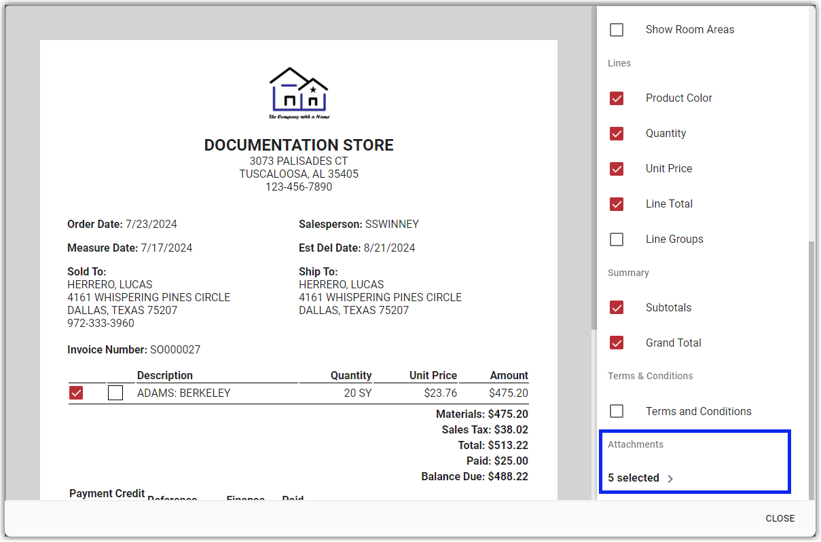Image resolution: width=821 pixels, height=542 pixels.
Task: Uncheck the Product Color option
Action: [x=617, y=98]
